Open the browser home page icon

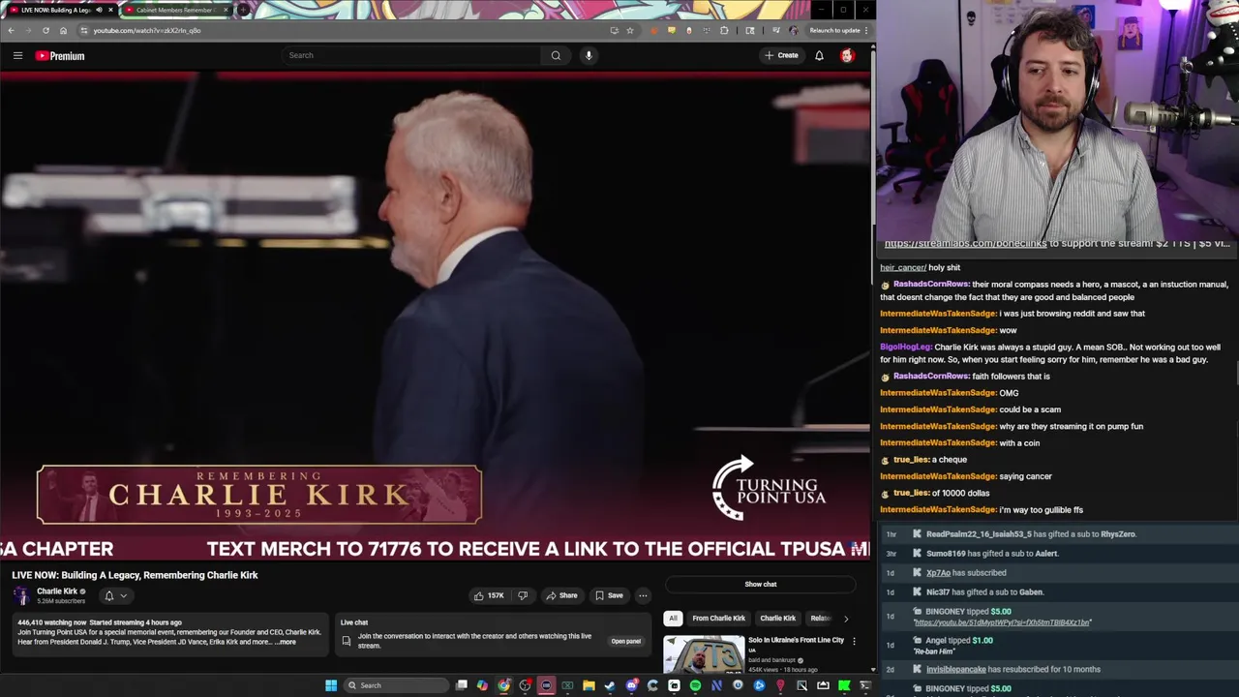coord(63,30)
